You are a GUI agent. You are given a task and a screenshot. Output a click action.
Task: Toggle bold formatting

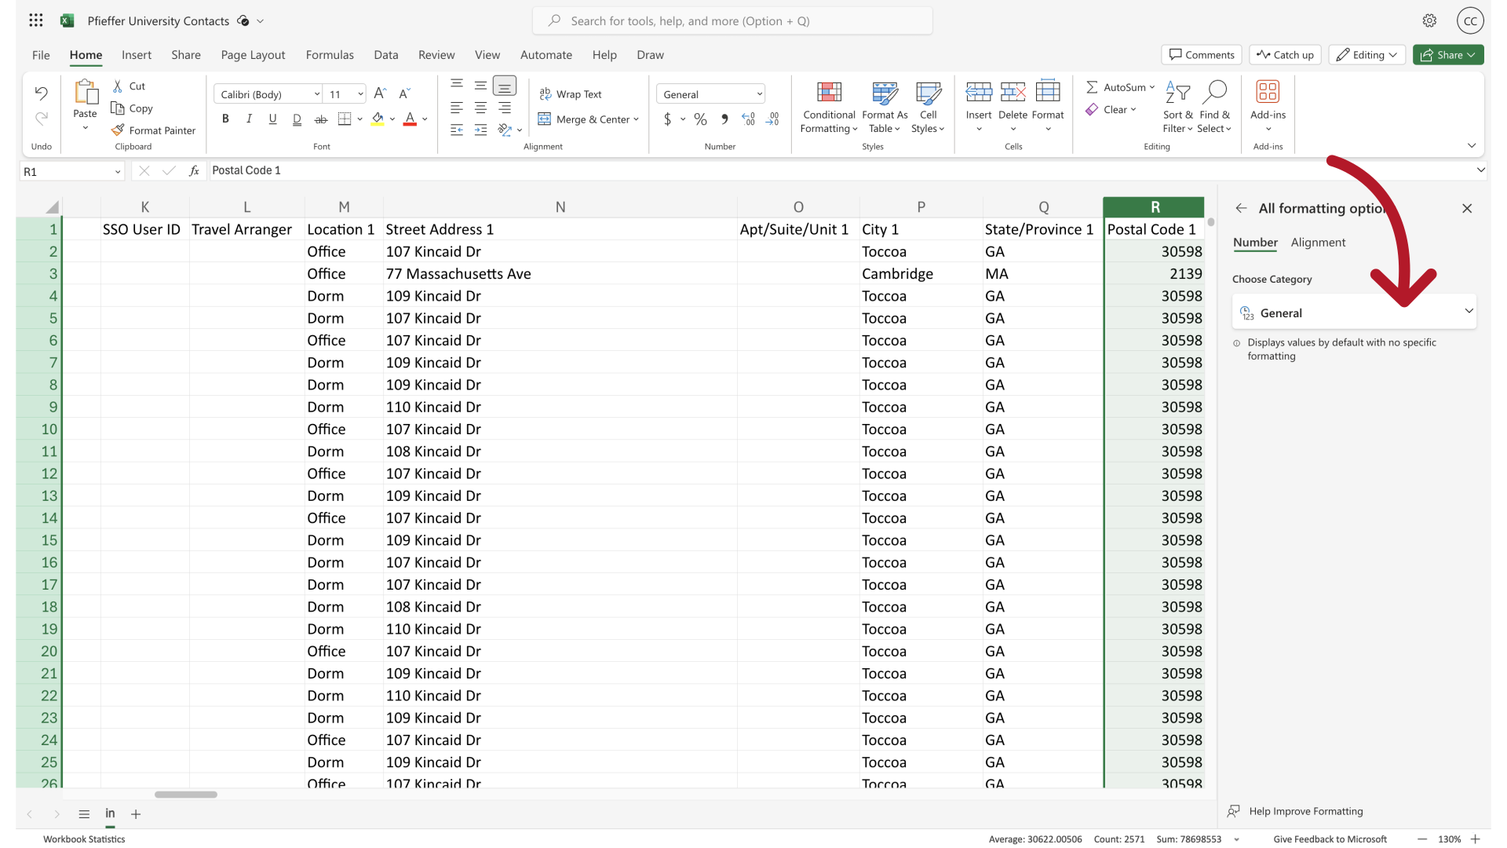[x=225, y=119]
